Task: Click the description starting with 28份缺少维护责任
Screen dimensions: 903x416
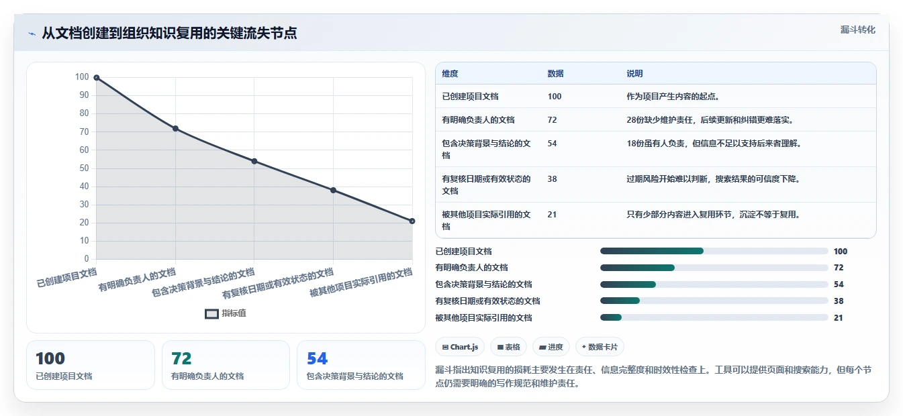Action: [711, 120]
